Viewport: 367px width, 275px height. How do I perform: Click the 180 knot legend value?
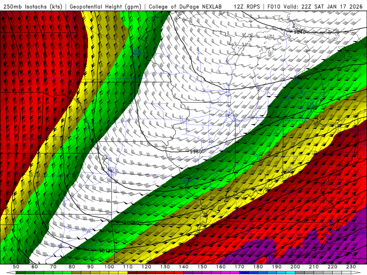258,267
